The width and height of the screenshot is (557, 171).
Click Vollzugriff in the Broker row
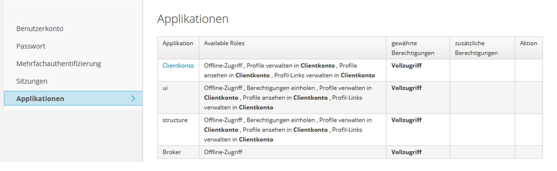tap(406, 152)
